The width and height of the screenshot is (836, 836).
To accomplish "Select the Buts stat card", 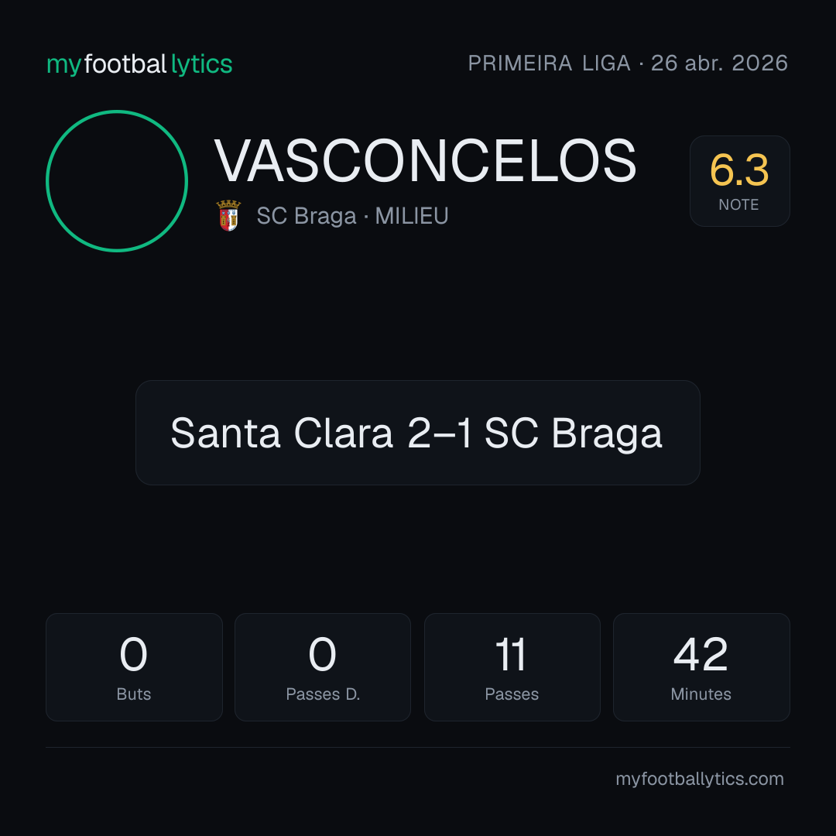I will coord(134,667).
